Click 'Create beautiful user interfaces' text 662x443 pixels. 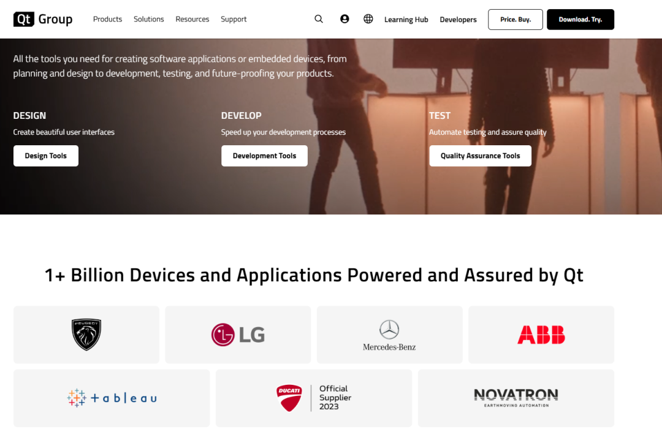pos(64,132)
